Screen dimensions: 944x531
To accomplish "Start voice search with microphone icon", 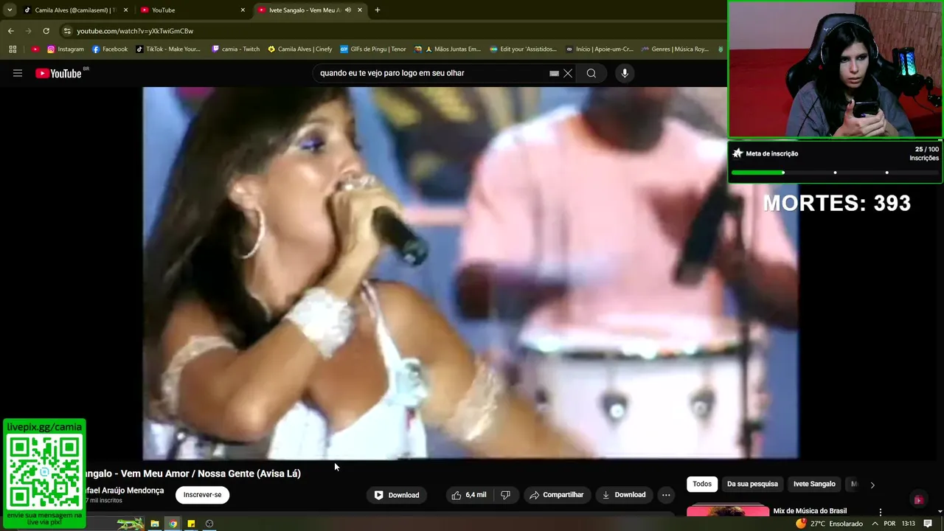I will pyautogui.click(x=625, y=73).
